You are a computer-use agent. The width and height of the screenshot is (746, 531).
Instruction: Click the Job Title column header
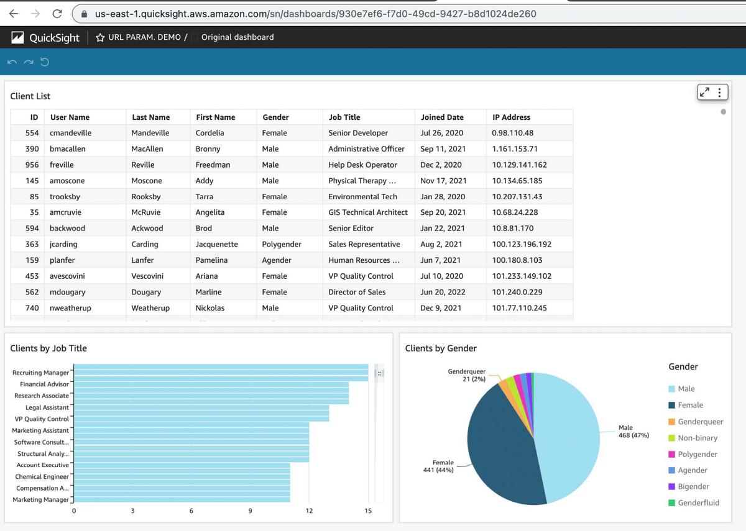tap(344, 117)
